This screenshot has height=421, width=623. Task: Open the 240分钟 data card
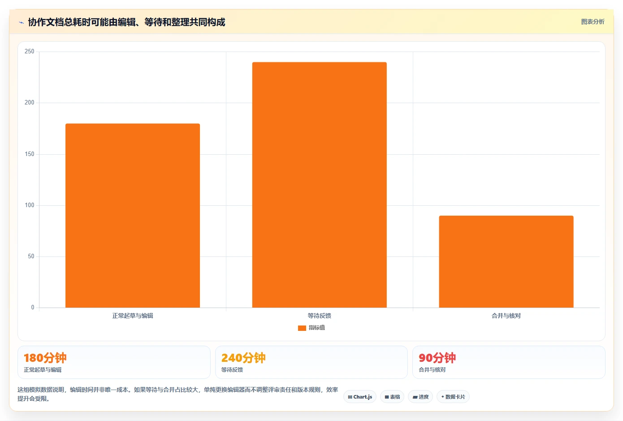(x=311, y=362)
